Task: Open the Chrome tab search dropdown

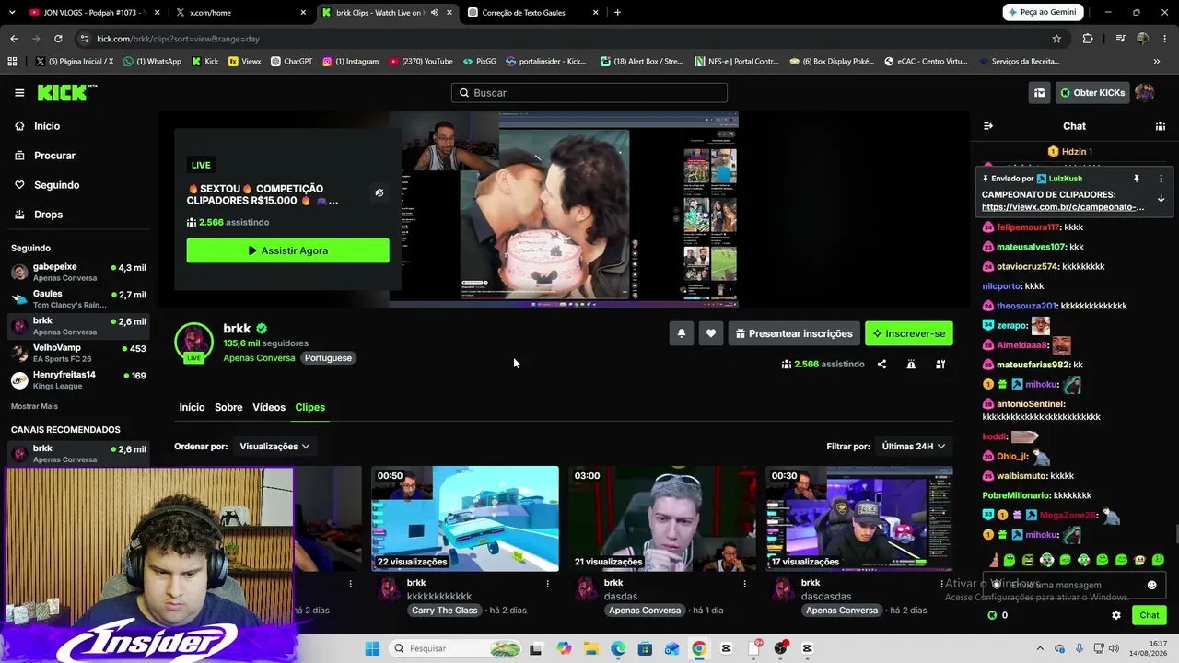Action: [14, 13]
